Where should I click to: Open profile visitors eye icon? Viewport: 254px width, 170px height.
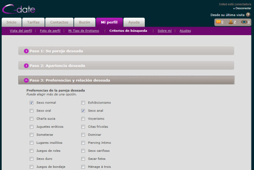pyautogui.click(x=244, y=22)
